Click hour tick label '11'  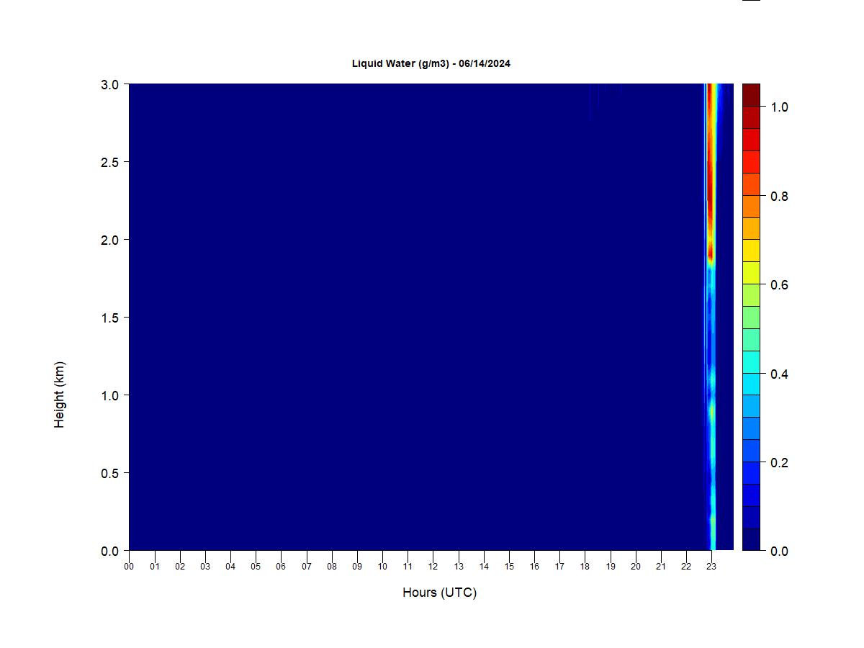click(408, 566)
